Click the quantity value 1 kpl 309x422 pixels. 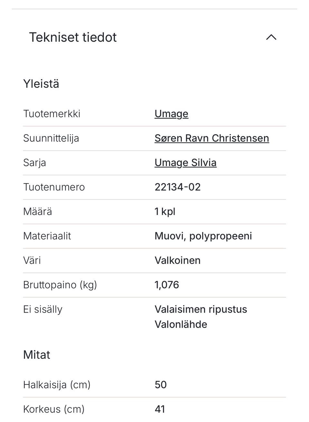tap(165, 211)
